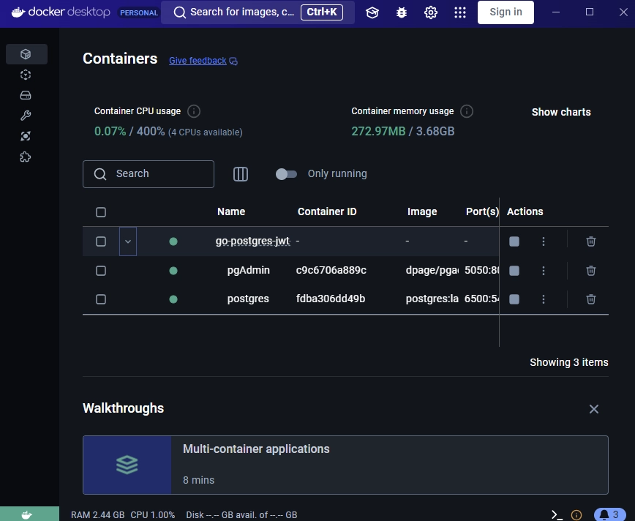Image resolution: width=635 pixels, height=521 pixels.
Task: Open the Containers view in the sidebar
Action: (x=26, y=53)
